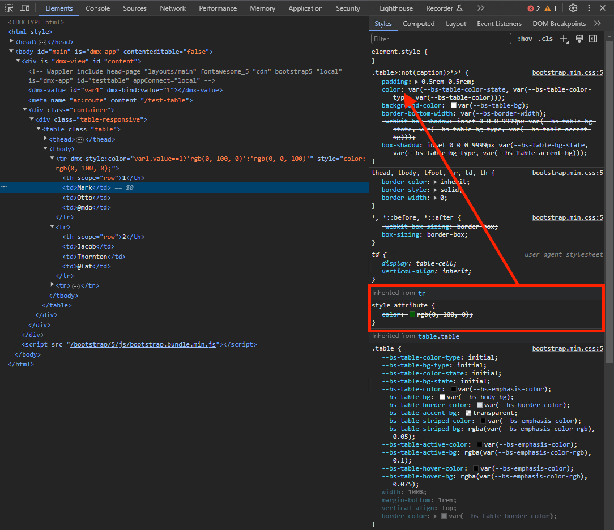Open the DevTools kebab options menu

589,8
